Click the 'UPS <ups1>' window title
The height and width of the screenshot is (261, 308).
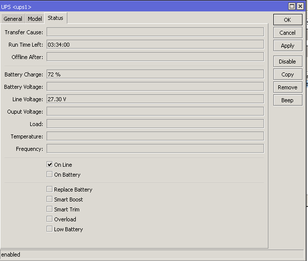[x=16, y=7]
